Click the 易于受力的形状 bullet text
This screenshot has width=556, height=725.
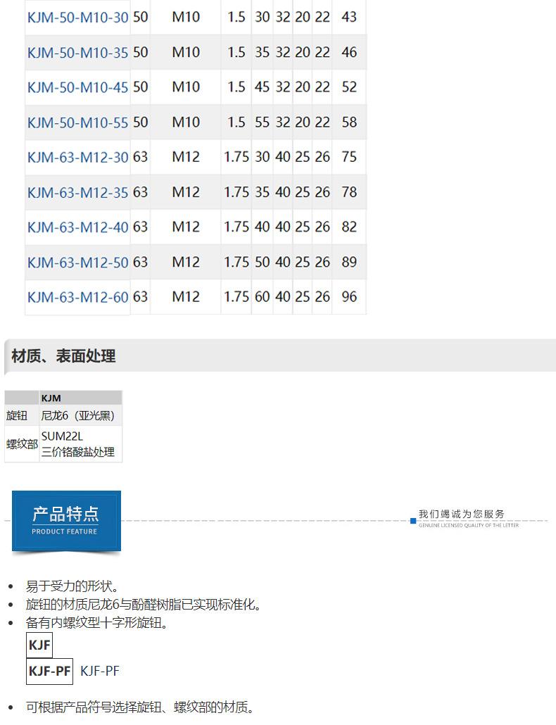point(72,586)
